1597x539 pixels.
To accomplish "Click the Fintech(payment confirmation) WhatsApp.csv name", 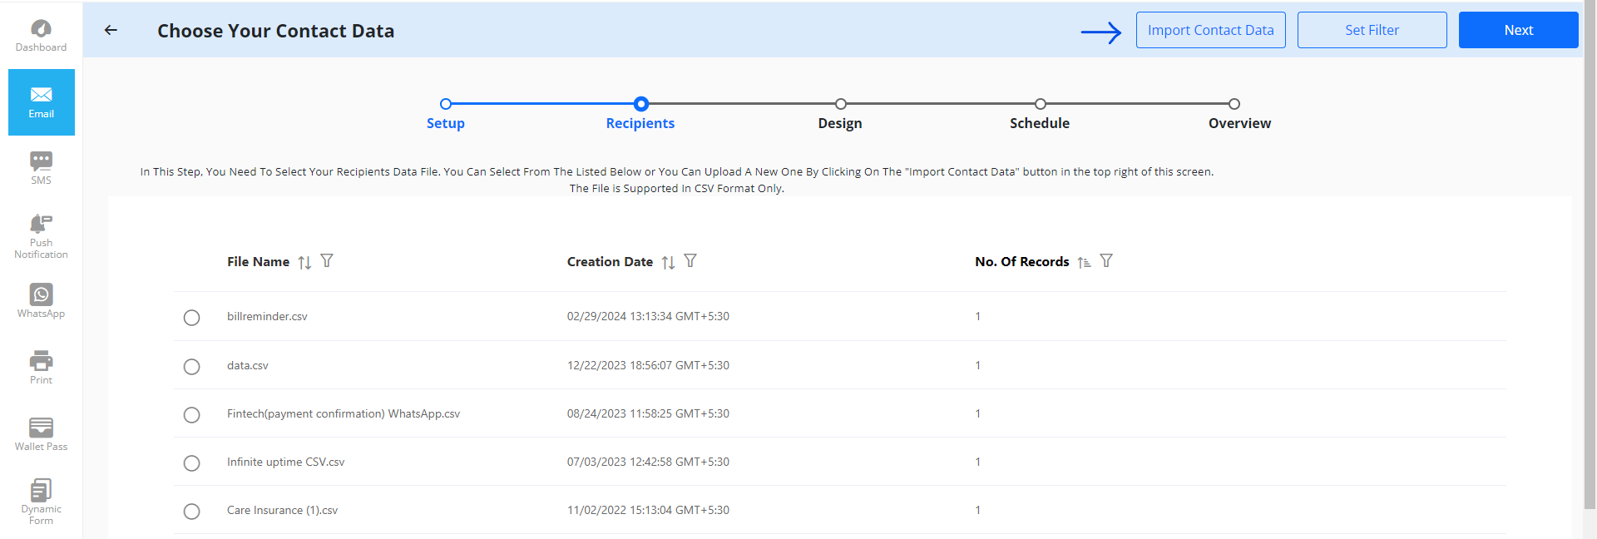I will pyautogui.click(x=344, y=413).
